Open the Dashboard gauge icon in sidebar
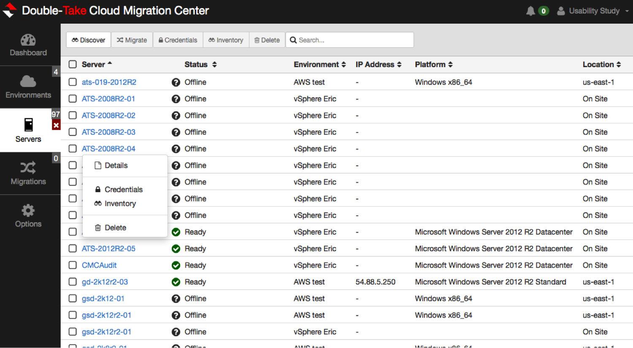 (x=28, y=40)
